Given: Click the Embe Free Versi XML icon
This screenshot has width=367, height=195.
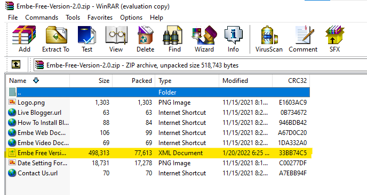Looking at the screenshot, I should (x=12, y=153).
